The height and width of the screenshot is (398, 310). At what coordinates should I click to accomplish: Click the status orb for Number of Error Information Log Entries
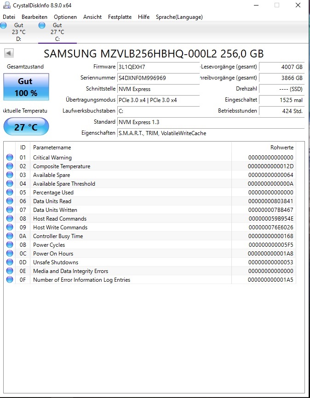[10, 279]
